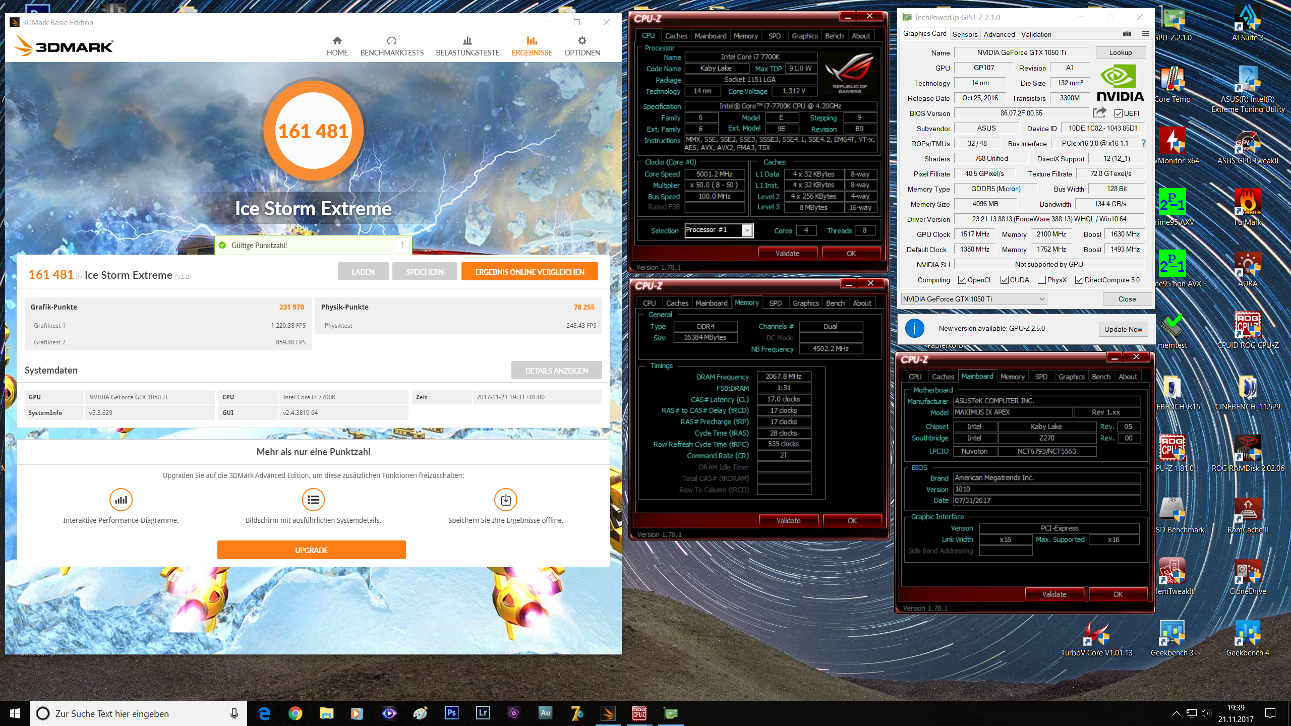
Task: Toggle the DirectCompute 5.0 checkbox in GPU-Z
Action: [x=1079, y=280]
